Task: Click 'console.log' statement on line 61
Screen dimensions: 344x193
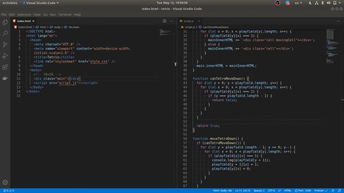Action: pyautogui.click(x=241, y=160)
